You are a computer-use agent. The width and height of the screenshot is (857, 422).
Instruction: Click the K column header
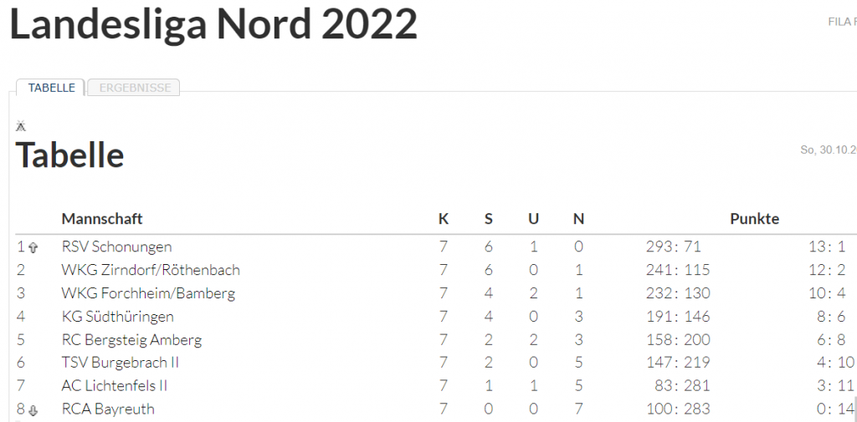point(444,219)
